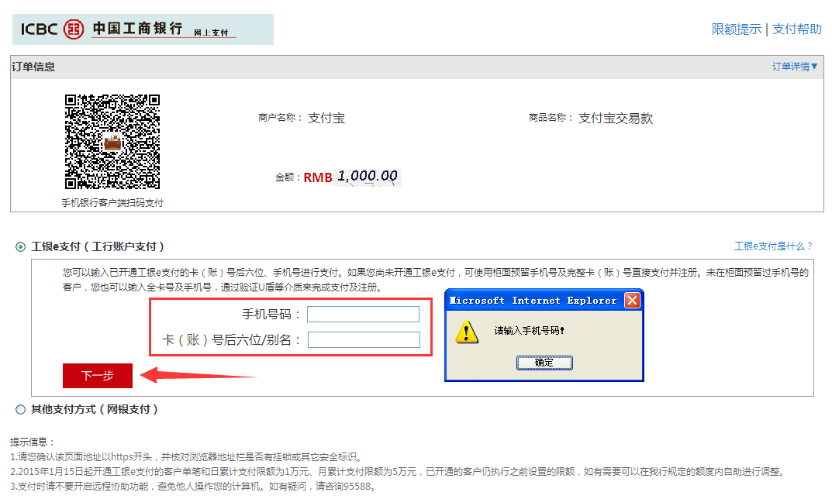Click the 手机号码 input field

[363, 314]
